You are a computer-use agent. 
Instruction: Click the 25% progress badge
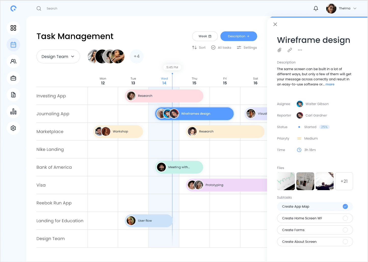(324, 127)
